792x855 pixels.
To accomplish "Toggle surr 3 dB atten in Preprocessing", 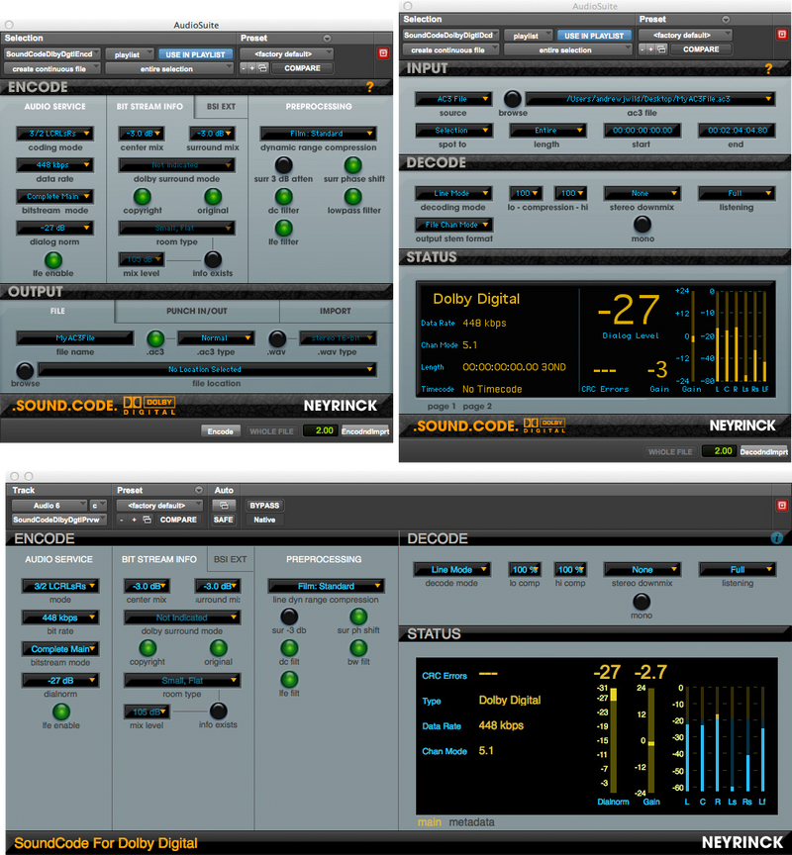I will (284, 164).
